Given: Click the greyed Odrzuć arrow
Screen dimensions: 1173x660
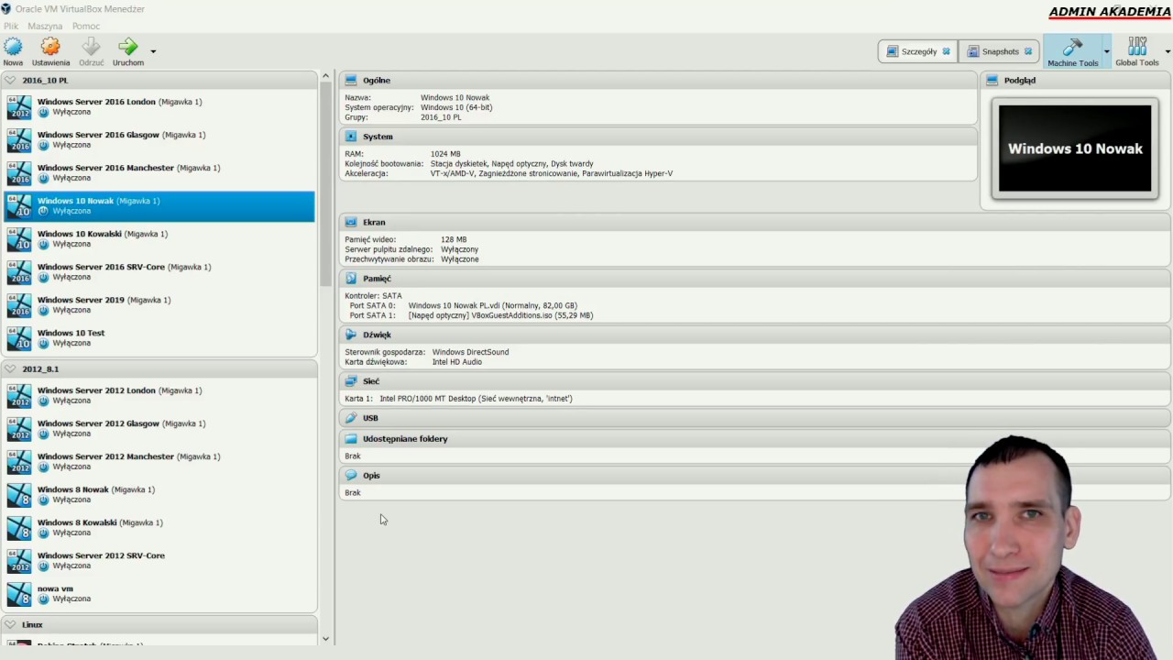Looking at the screenshot, I should pos(91,51).
